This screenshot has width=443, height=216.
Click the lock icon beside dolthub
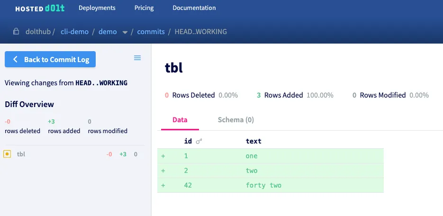pyautogui.click(x=16, y=32)
